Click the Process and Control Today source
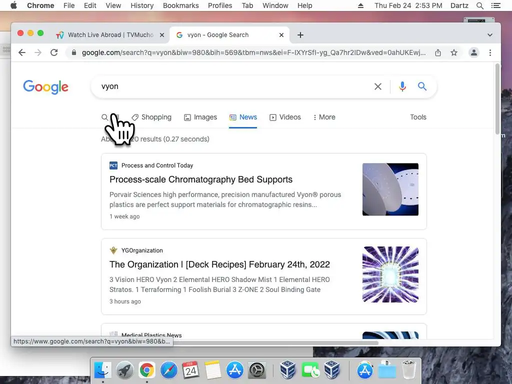The height and width of the screenshot is (384, 512). click(157, 165)
